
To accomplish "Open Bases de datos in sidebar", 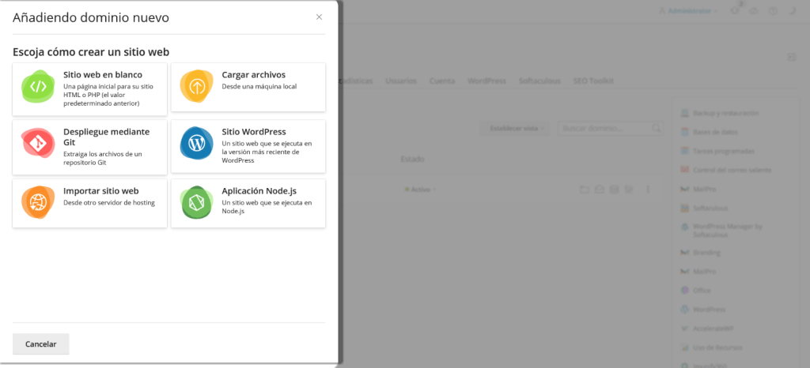I will tap(712, 133).
